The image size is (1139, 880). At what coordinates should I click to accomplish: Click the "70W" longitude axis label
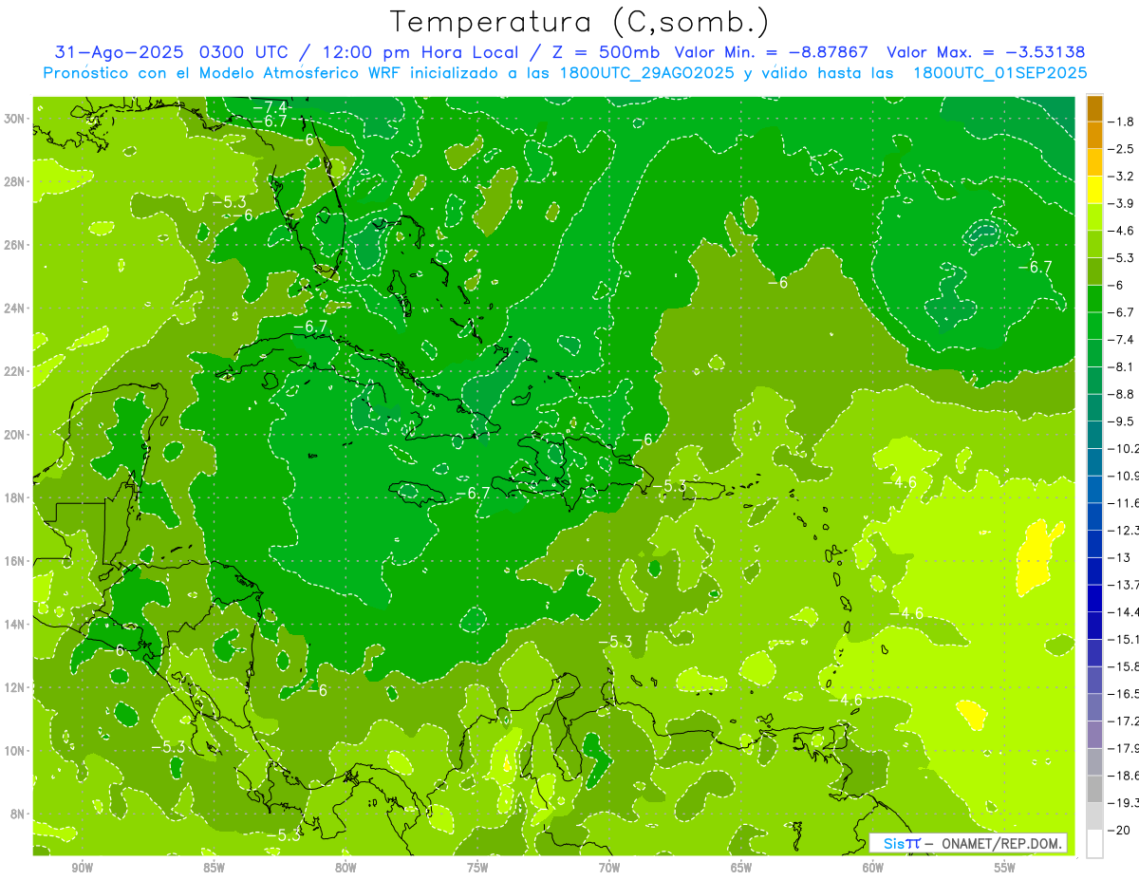(x=609, y=868)
